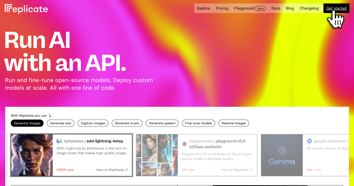The height and width of the screenshot is (186, 354).
Task: Click the 'Run AI with an API.' headline
Action: coord(65,51)
